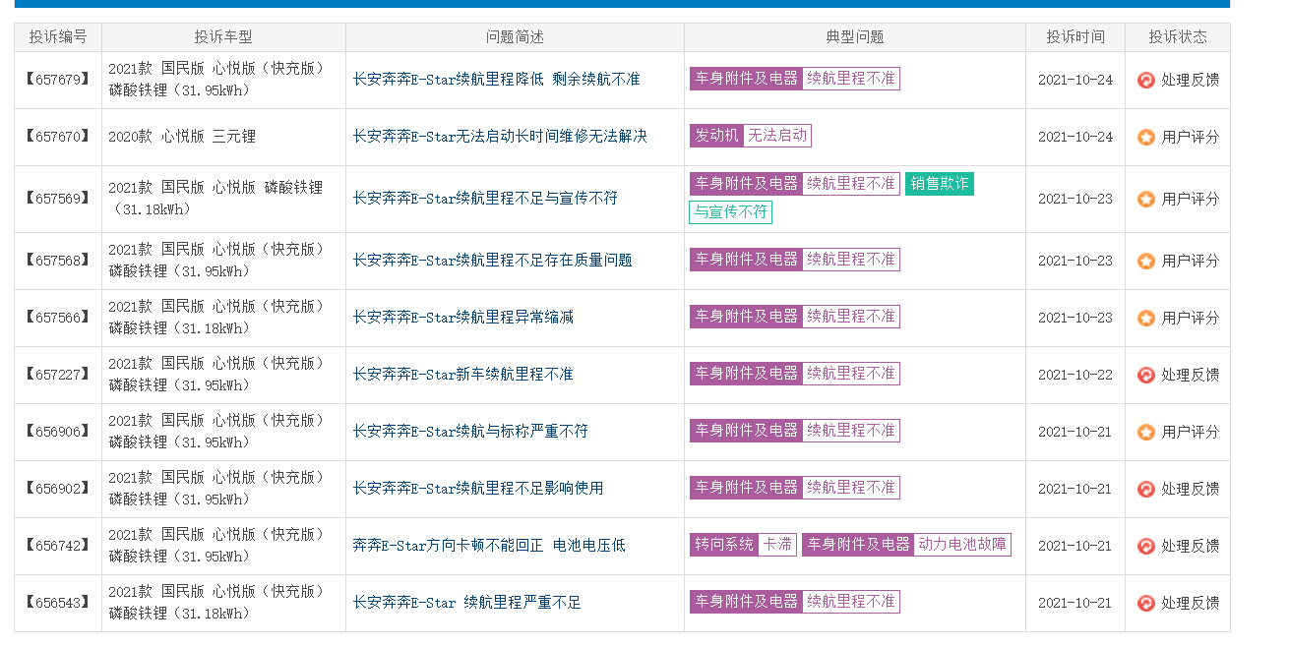Image resolution: width=1289 pixels, height=647 pixels.
Task: Click the 无法启动 tag
Action: click(x=777, y=136)
